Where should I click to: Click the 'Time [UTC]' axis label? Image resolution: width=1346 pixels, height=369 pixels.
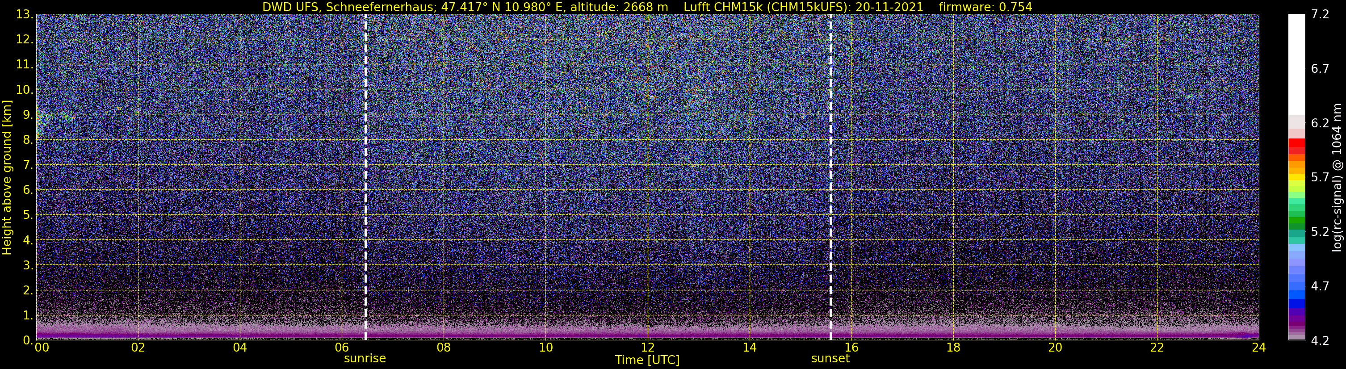(647, 360)
